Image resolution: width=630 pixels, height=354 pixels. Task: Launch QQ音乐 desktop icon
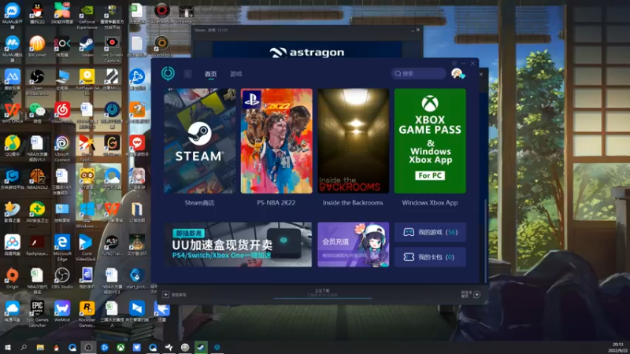(x=12, y=146)
